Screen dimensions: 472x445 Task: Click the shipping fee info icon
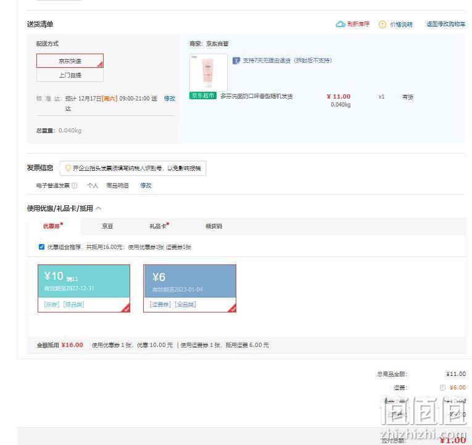click(442, 388)
